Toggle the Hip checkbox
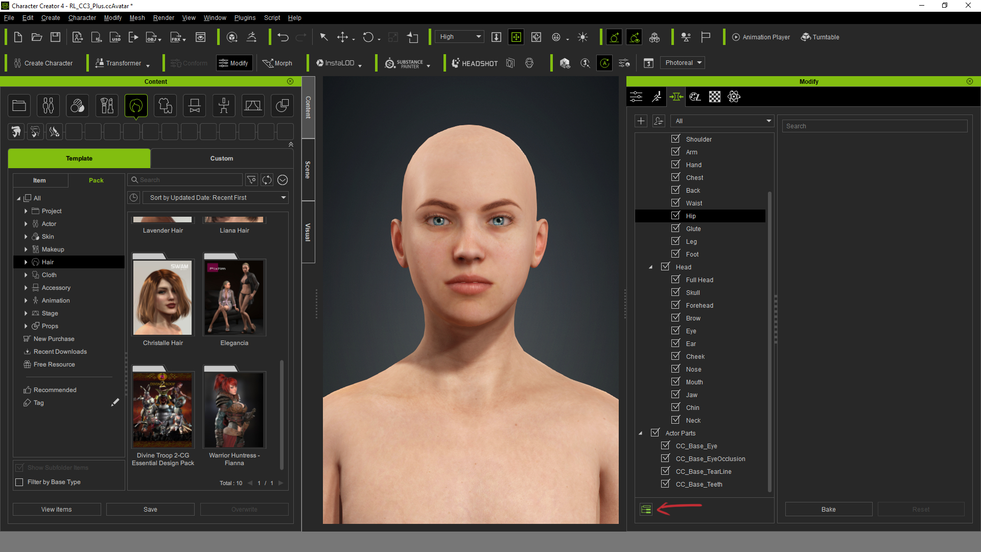 [675, 215]
